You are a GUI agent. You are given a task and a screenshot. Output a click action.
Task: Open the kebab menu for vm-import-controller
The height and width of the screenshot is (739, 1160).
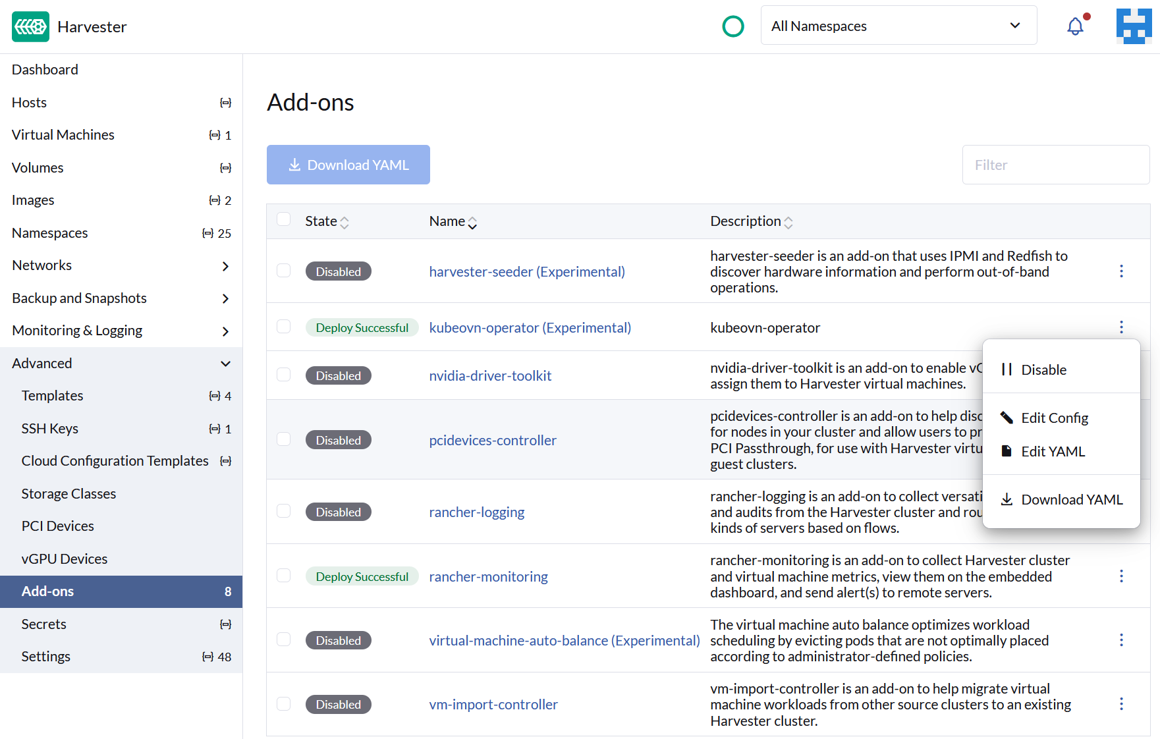[1121, 703]
